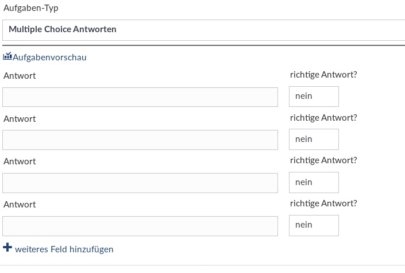Viewport: 405px width, 273px height.
Task: Click into the fourth Antwort text field
Action: pyautogui.click(x=140, y=226)
